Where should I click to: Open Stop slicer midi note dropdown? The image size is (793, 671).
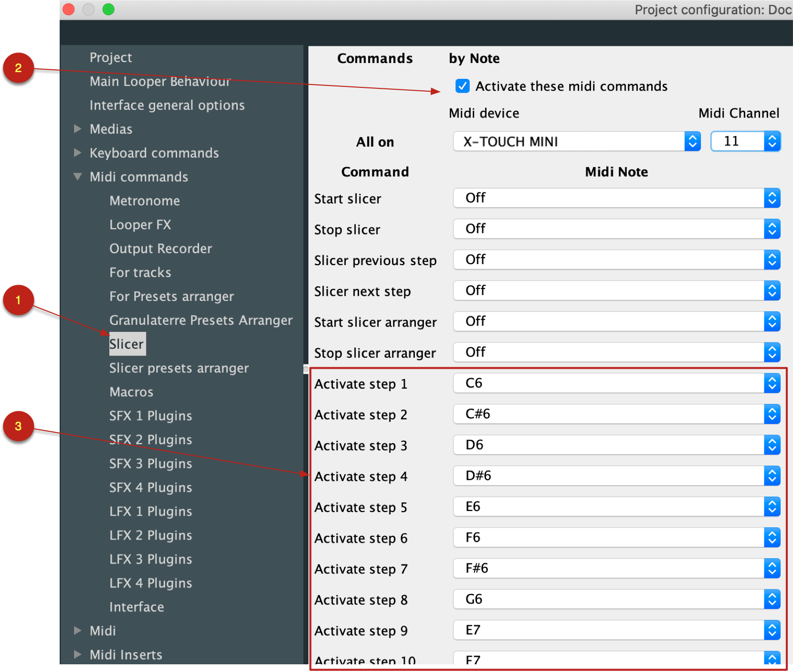(x=616, y=229)
